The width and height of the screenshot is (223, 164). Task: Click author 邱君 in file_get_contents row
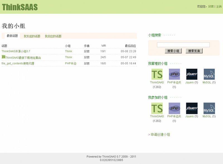(x=87, y=63)
